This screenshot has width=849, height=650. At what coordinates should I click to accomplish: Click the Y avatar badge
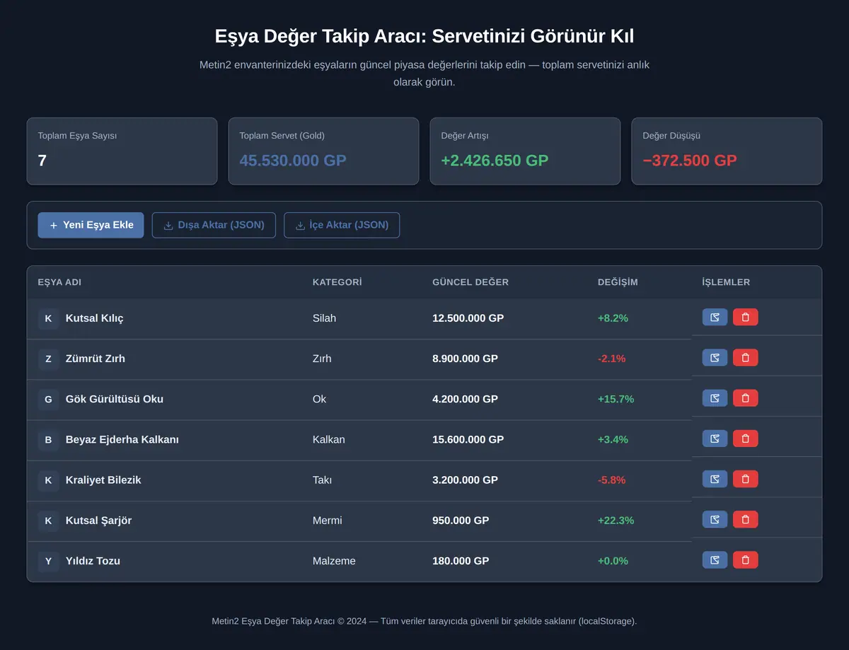[48, 561]
